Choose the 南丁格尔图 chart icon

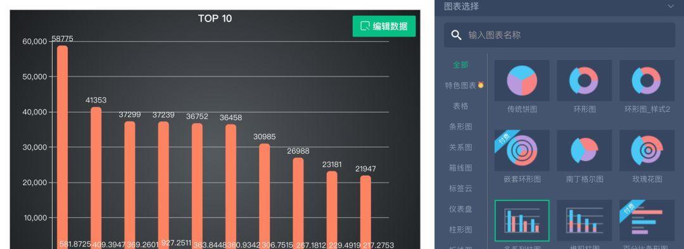click(x=584, y=150)
